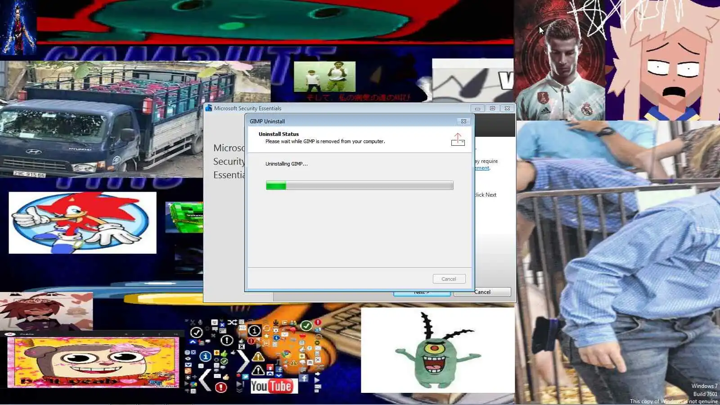
Task: Maximize the Microsoft Security Essentials window
Action: 492,108
